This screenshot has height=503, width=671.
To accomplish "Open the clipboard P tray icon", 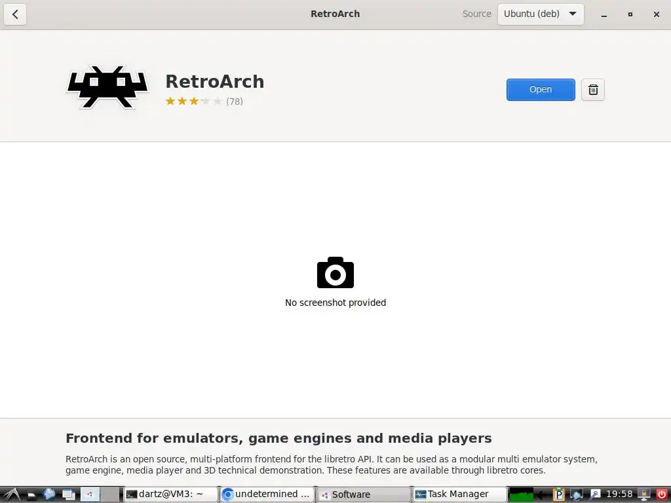I will [x=558, y=495].
